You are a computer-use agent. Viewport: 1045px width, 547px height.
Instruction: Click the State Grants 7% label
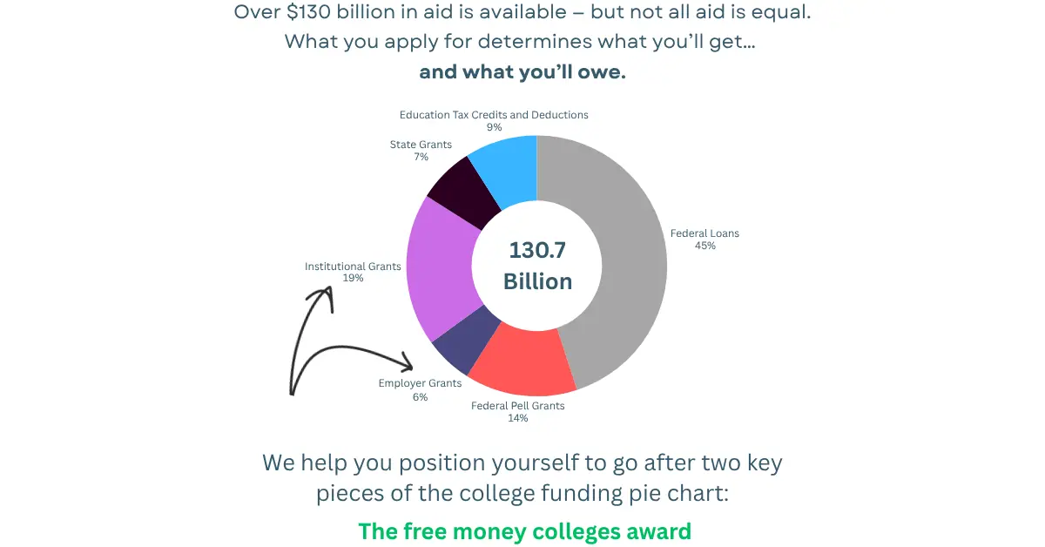click(x=421, y=151)
